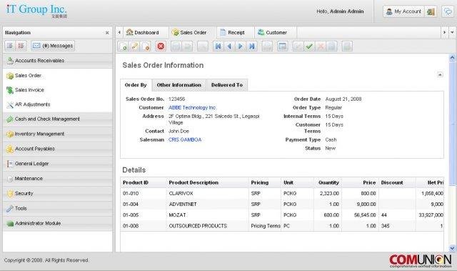Open the tab list dropdown arrow

pos(452,32)
